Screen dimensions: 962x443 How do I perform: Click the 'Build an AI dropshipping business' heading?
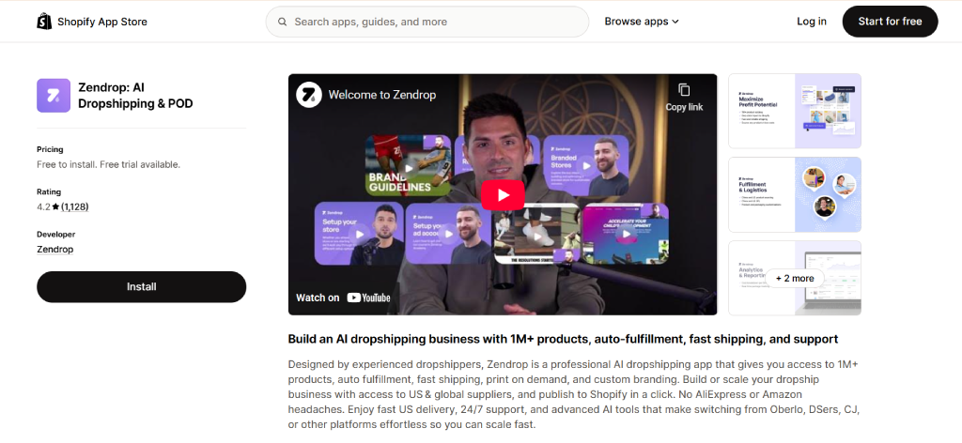564,339
